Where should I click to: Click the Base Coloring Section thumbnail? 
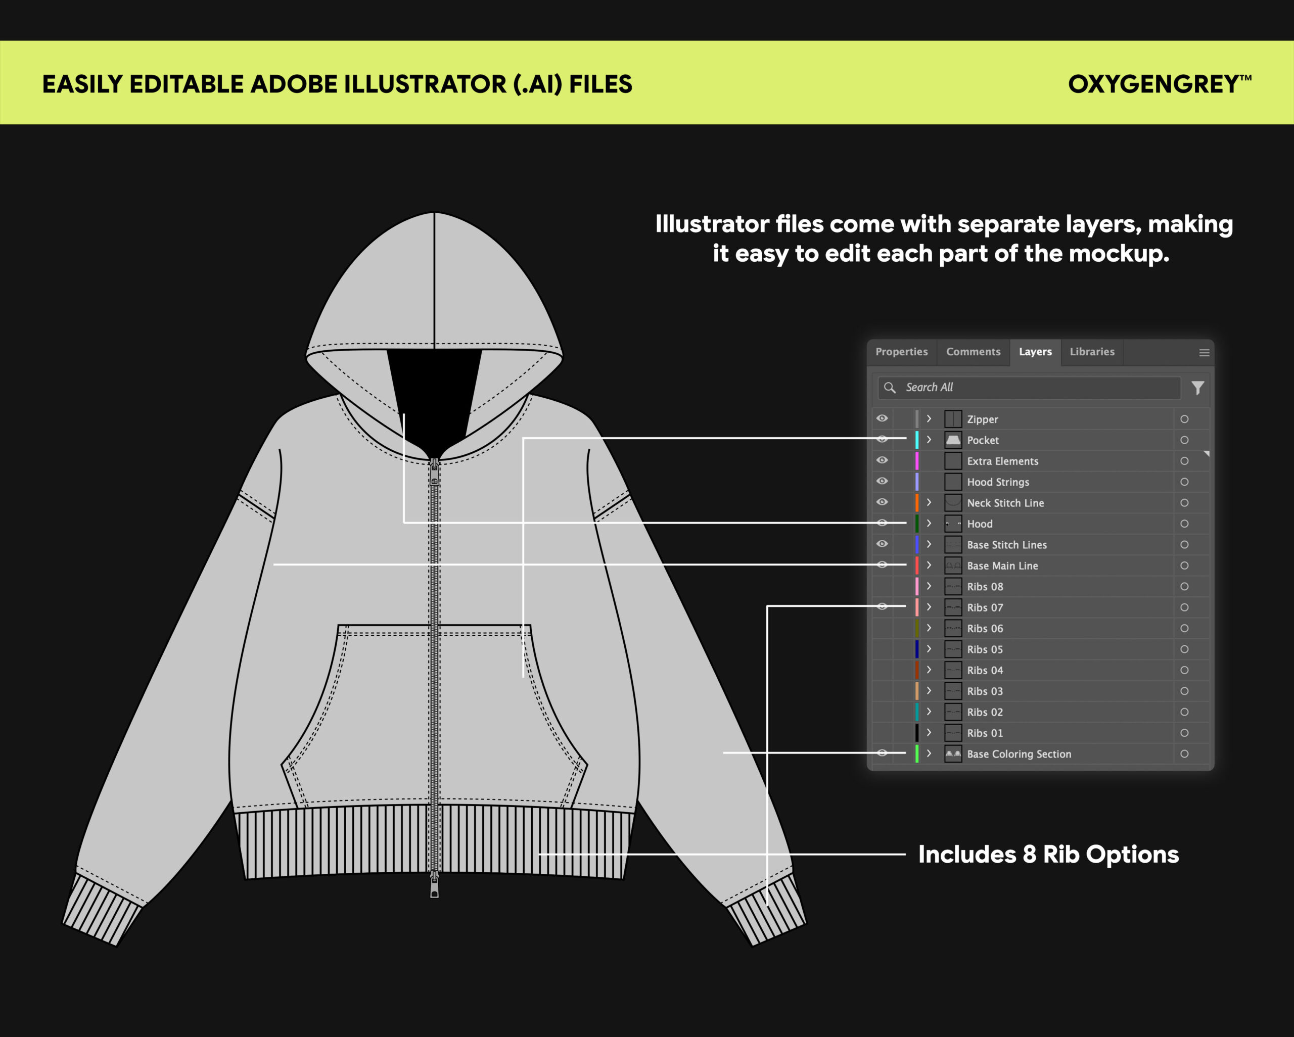coord(953,754)
